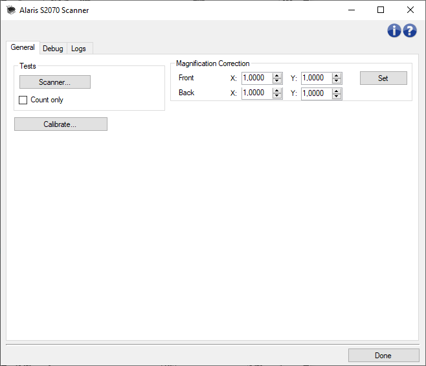Decrease Back Y value with down arrow

click(337, 96)
